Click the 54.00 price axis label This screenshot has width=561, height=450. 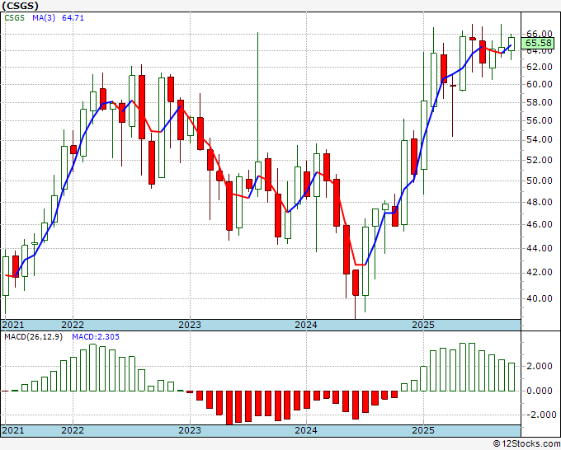click(x=540, y=139)
